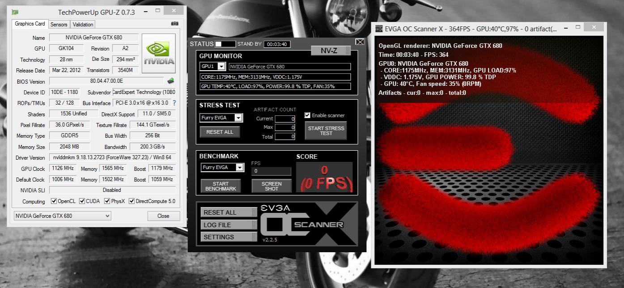This screenshot has width=624, height=288.
Task: Click the OC Scanner X window icon
Action: 378,29
